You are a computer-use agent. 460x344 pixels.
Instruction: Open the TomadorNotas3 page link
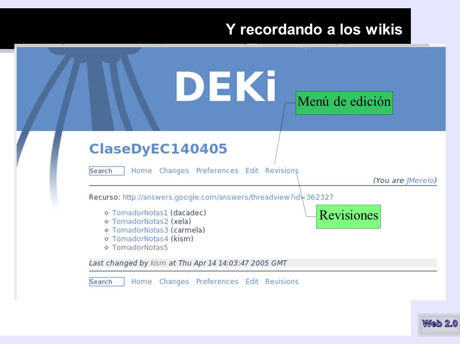pos(140,230)
